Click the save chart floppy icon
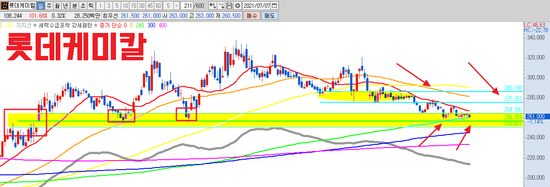The image size is (550, 187). [229, 6]
